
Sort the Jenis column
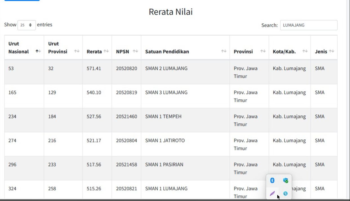[331, 51]
